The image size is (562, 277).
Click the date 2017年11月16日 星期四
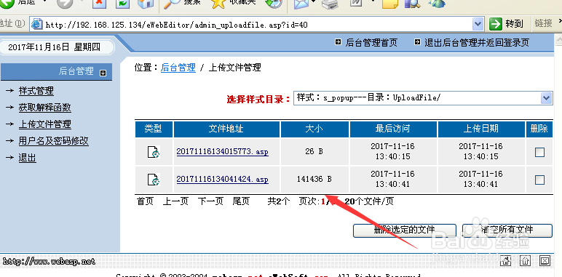point(54,47)
